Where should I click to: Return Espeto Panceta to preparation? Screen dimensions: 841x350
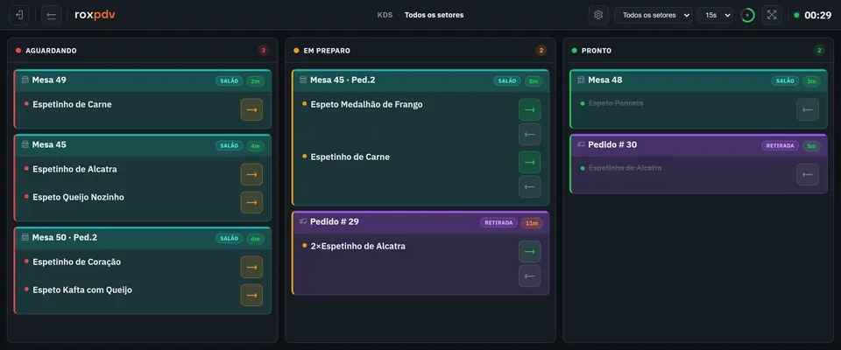(x=807, y=109)
